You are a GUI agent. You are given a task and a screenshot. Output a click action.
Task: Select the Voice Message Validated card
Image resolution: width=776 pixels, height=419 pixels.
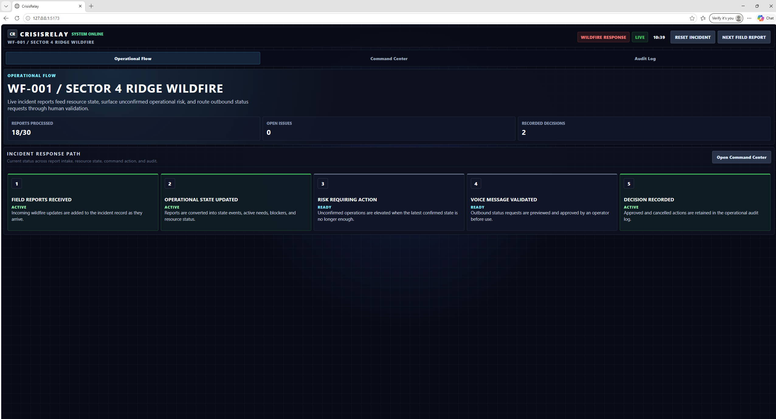(x=542, y=202)
